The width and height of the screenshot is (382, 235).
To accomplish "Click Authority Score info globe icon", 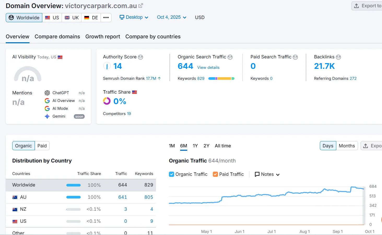I will [x=140, y=57].
